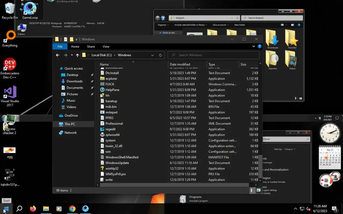Screen dimensions: 343x214
Task: Click the vertical scrollbar in file list
Action: (x=260, y=166)
